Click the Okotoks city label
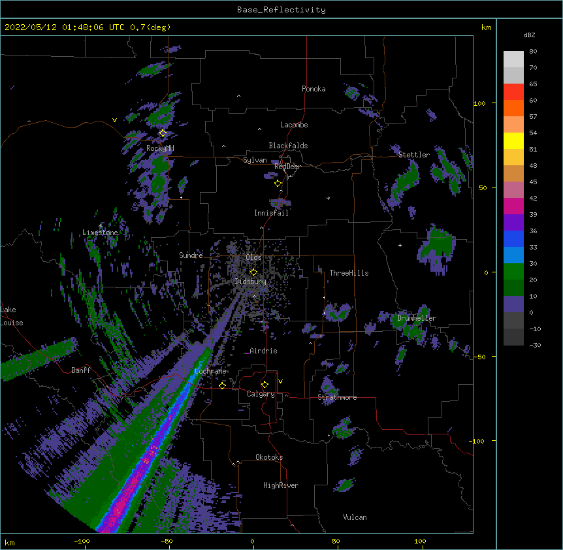563x550 pixels. pyautogui.click(x=269, y=457)
